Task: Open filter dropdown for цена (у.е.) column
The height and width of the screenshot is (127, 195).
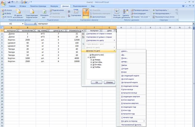Action: point(66,31)
